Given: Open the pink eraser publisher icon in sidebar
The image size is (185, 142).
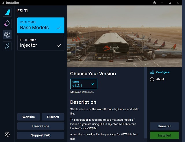Looking at the screenshot, I should point(7,23).
